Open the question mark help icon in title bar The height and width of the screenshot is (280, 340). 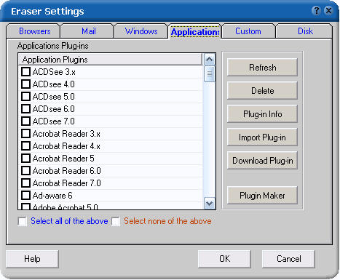(317, 11)
